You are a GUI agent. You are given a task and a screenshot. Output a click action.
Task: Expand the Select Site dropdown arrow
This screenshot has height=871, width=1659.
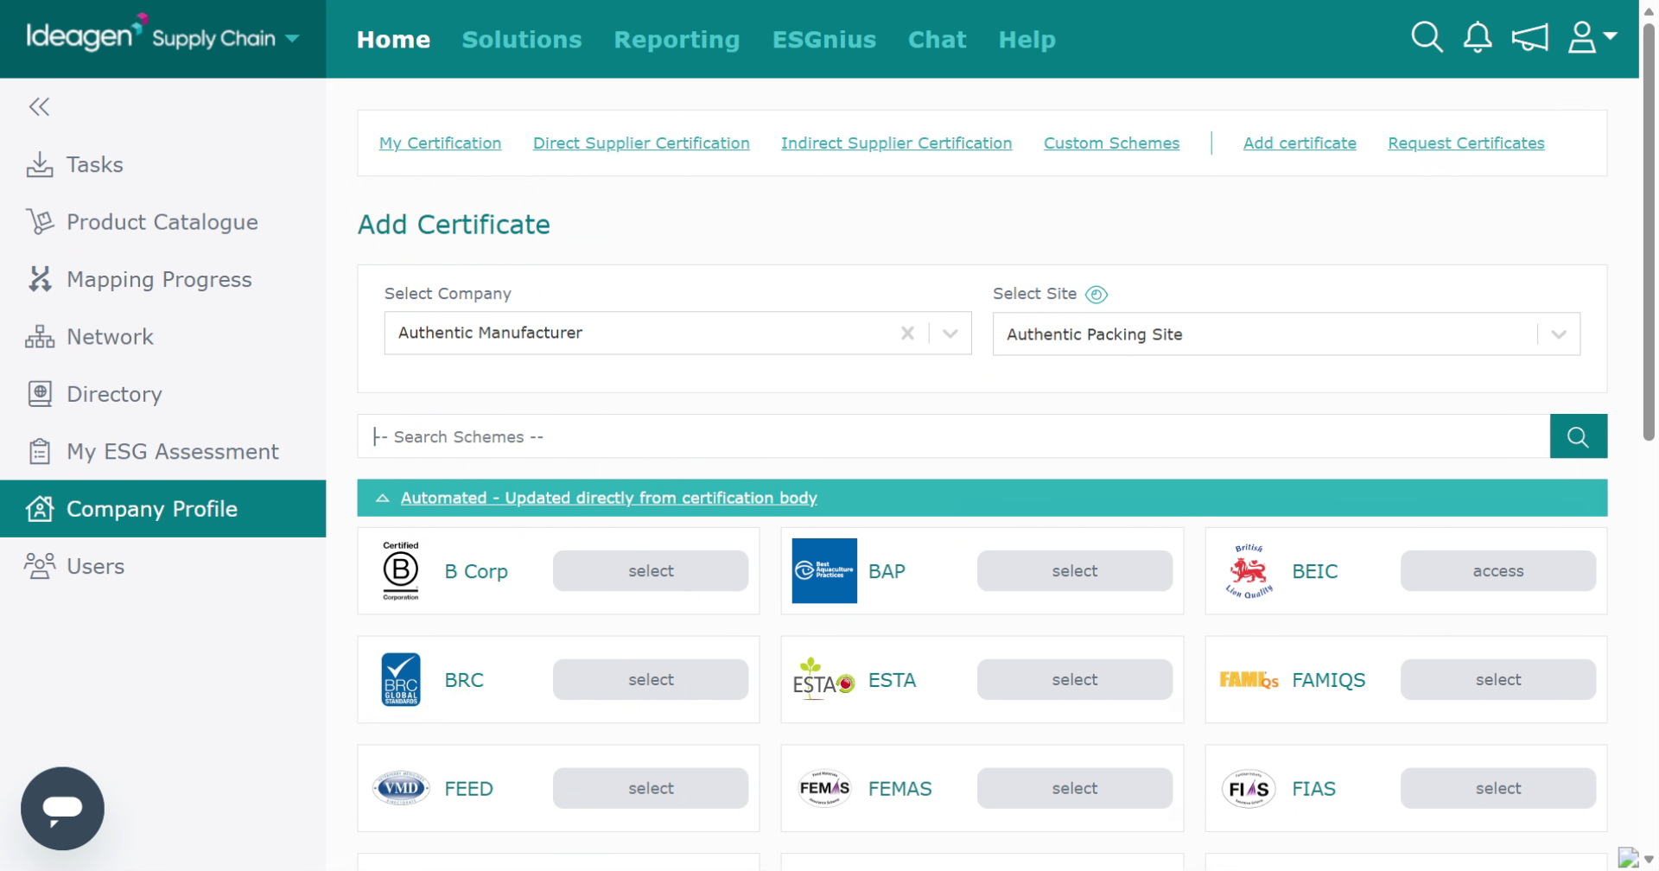[x=1559, y=334]
